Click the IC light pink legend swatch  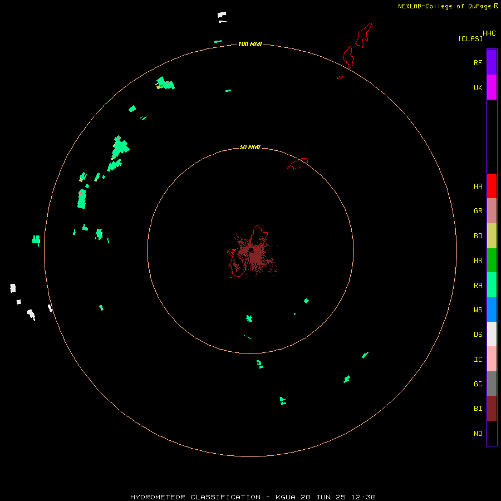(492, 359)
